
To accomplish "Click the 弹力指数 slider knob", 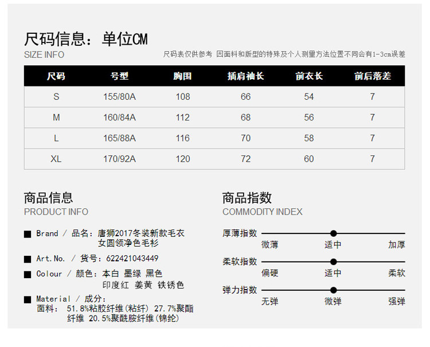I will coord(333,290).
